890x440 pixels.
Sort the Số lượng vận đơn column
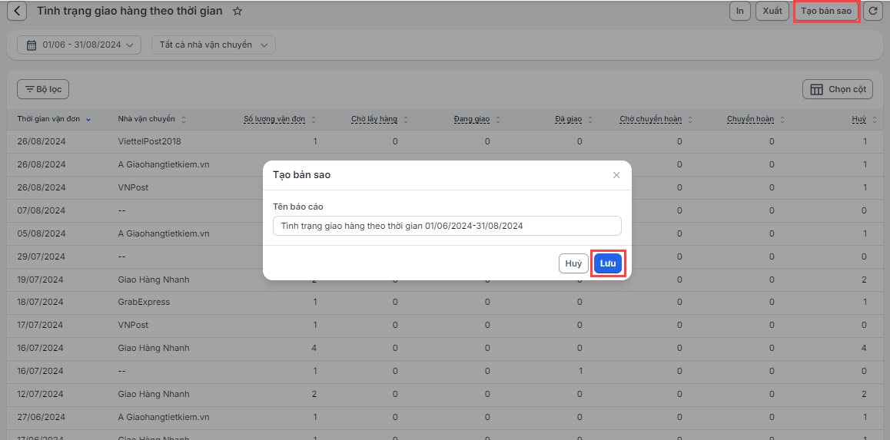click(x=314, y=120)
